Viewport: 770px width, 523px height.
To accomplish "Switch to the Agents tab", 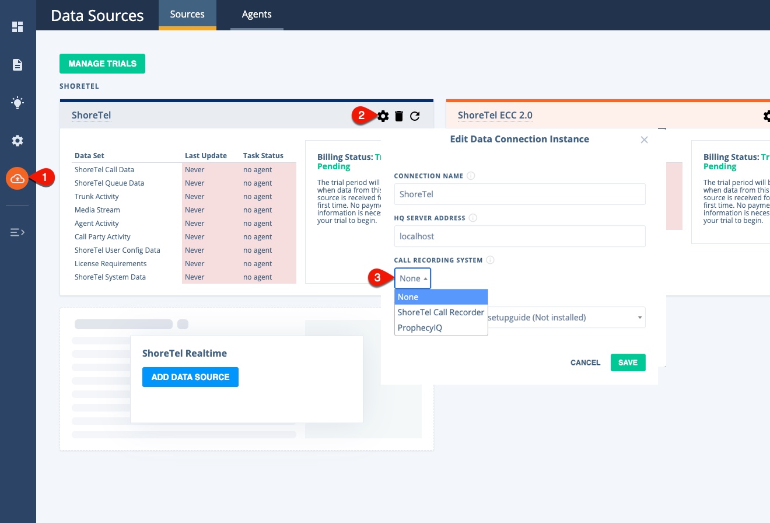I will click(x=257, y=15).
